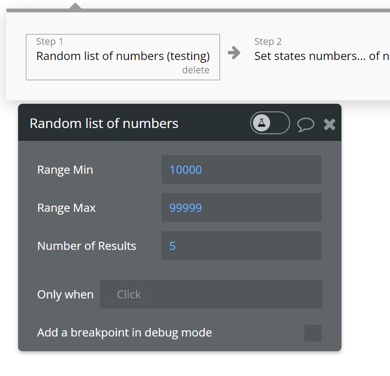The height and width of the screenshot is (376, 390).
Task: Select the 5 results value text
Action: [x=173, y=246]
